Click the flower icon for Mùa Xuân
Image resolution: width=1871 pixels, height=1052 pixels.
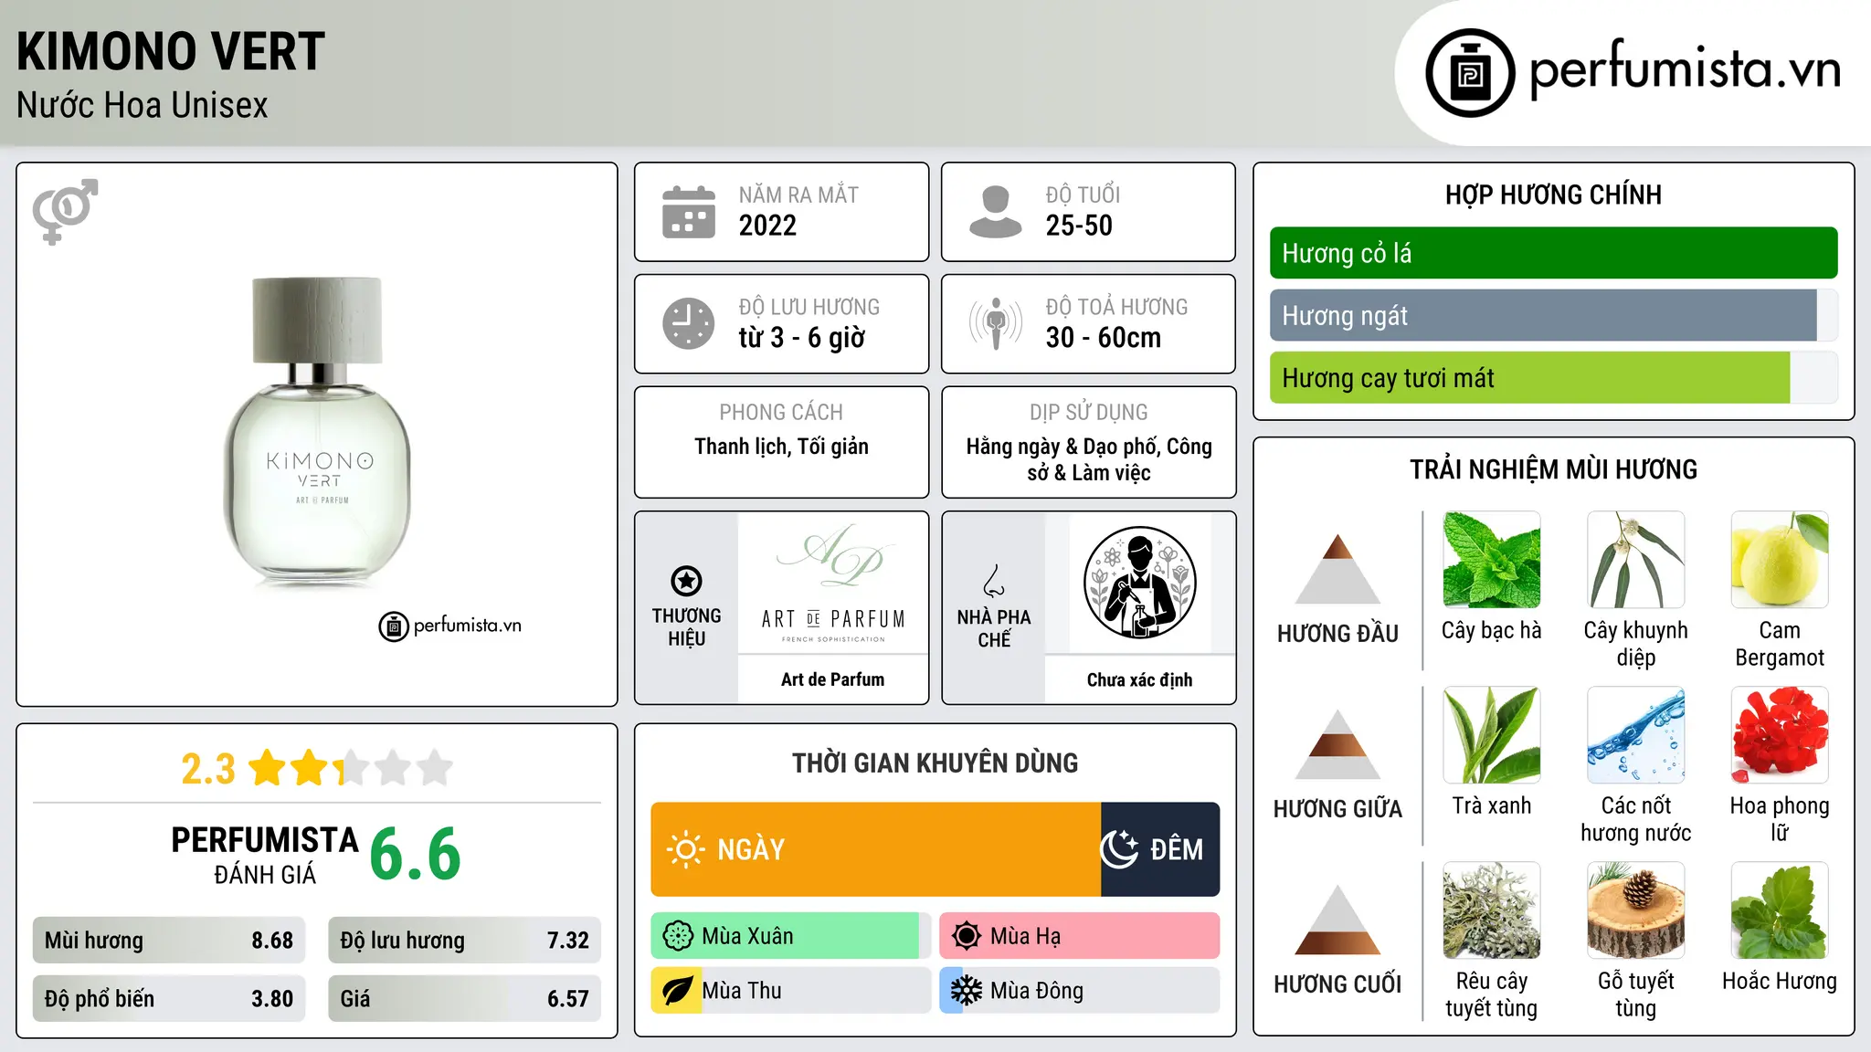point(678,936)
